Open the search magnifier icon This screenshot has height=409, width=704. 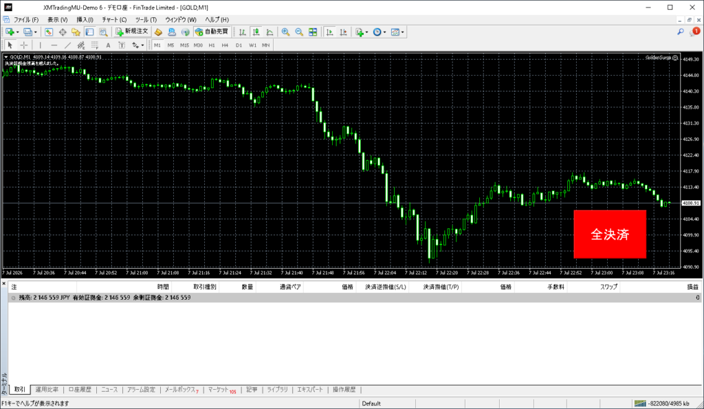coord(681,32)
